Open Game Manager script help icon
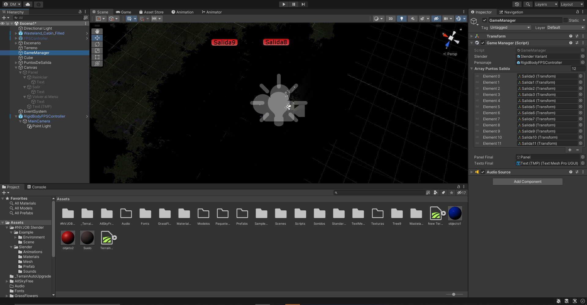Image resolution: width=587 pixels, height=305 pixels. point(570,43)
